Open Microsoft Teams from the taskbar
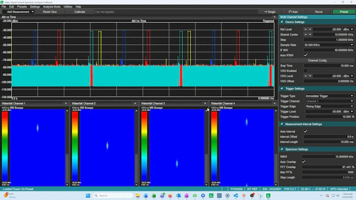The width and height of the screenshot is (356, 200). [x=162, y=196]
